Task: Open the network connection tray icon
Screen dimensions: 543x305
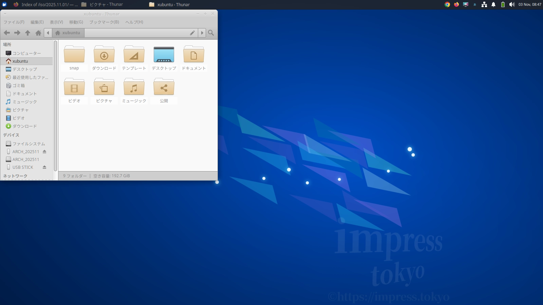Action: pyautogui.click(x=484, y=4)
